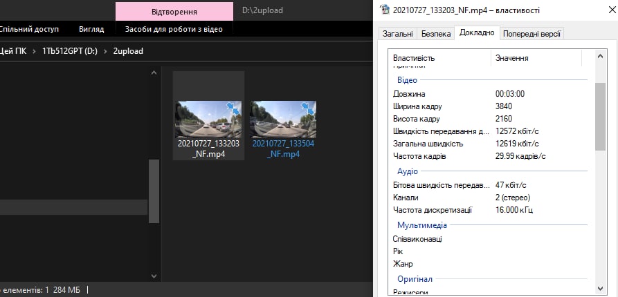The height and width of the screenshot is (297, 618).
Task: Click the Канали value 2 (стерео)
Action: coord(512,198)
